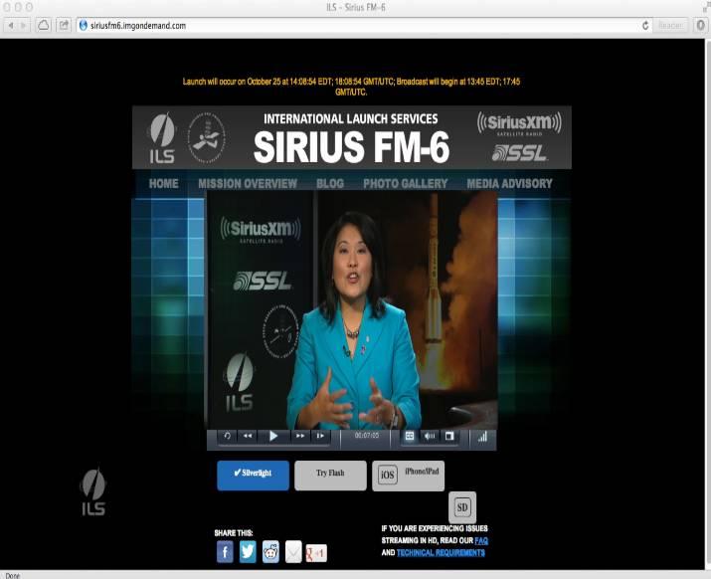Share this page on Facebook

pyautogui.click(x=225, y=552)
